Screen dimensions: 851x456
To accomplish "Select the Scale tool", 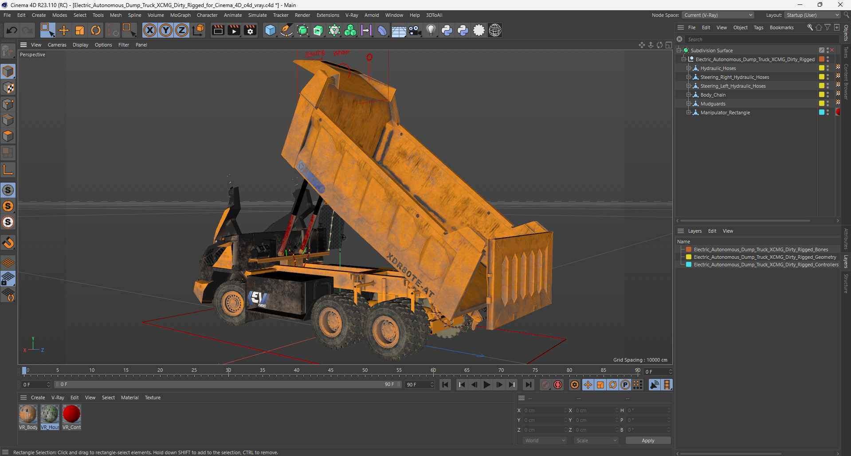I will click(x=80, y=30).
